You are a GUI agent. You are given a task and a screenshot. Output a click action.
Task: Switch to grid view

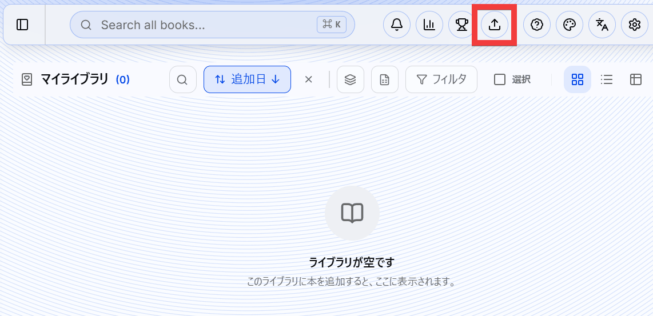(x=577, y=79)
